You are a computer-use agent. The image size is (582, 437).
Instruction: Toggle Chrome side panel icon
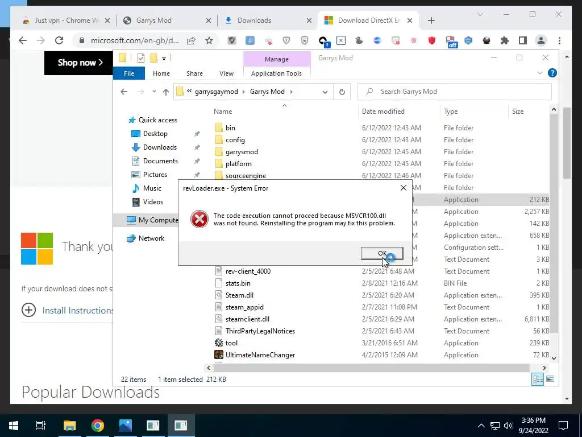click(523, 40)
